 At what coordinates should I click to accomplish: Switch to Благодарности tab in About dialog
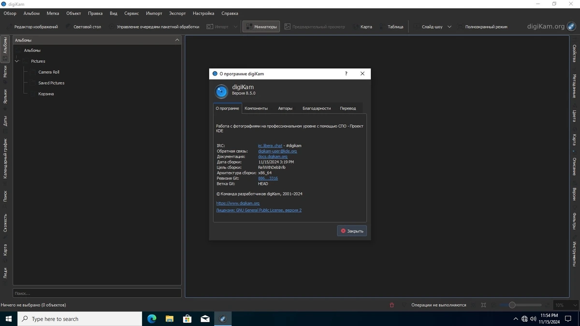317,108
